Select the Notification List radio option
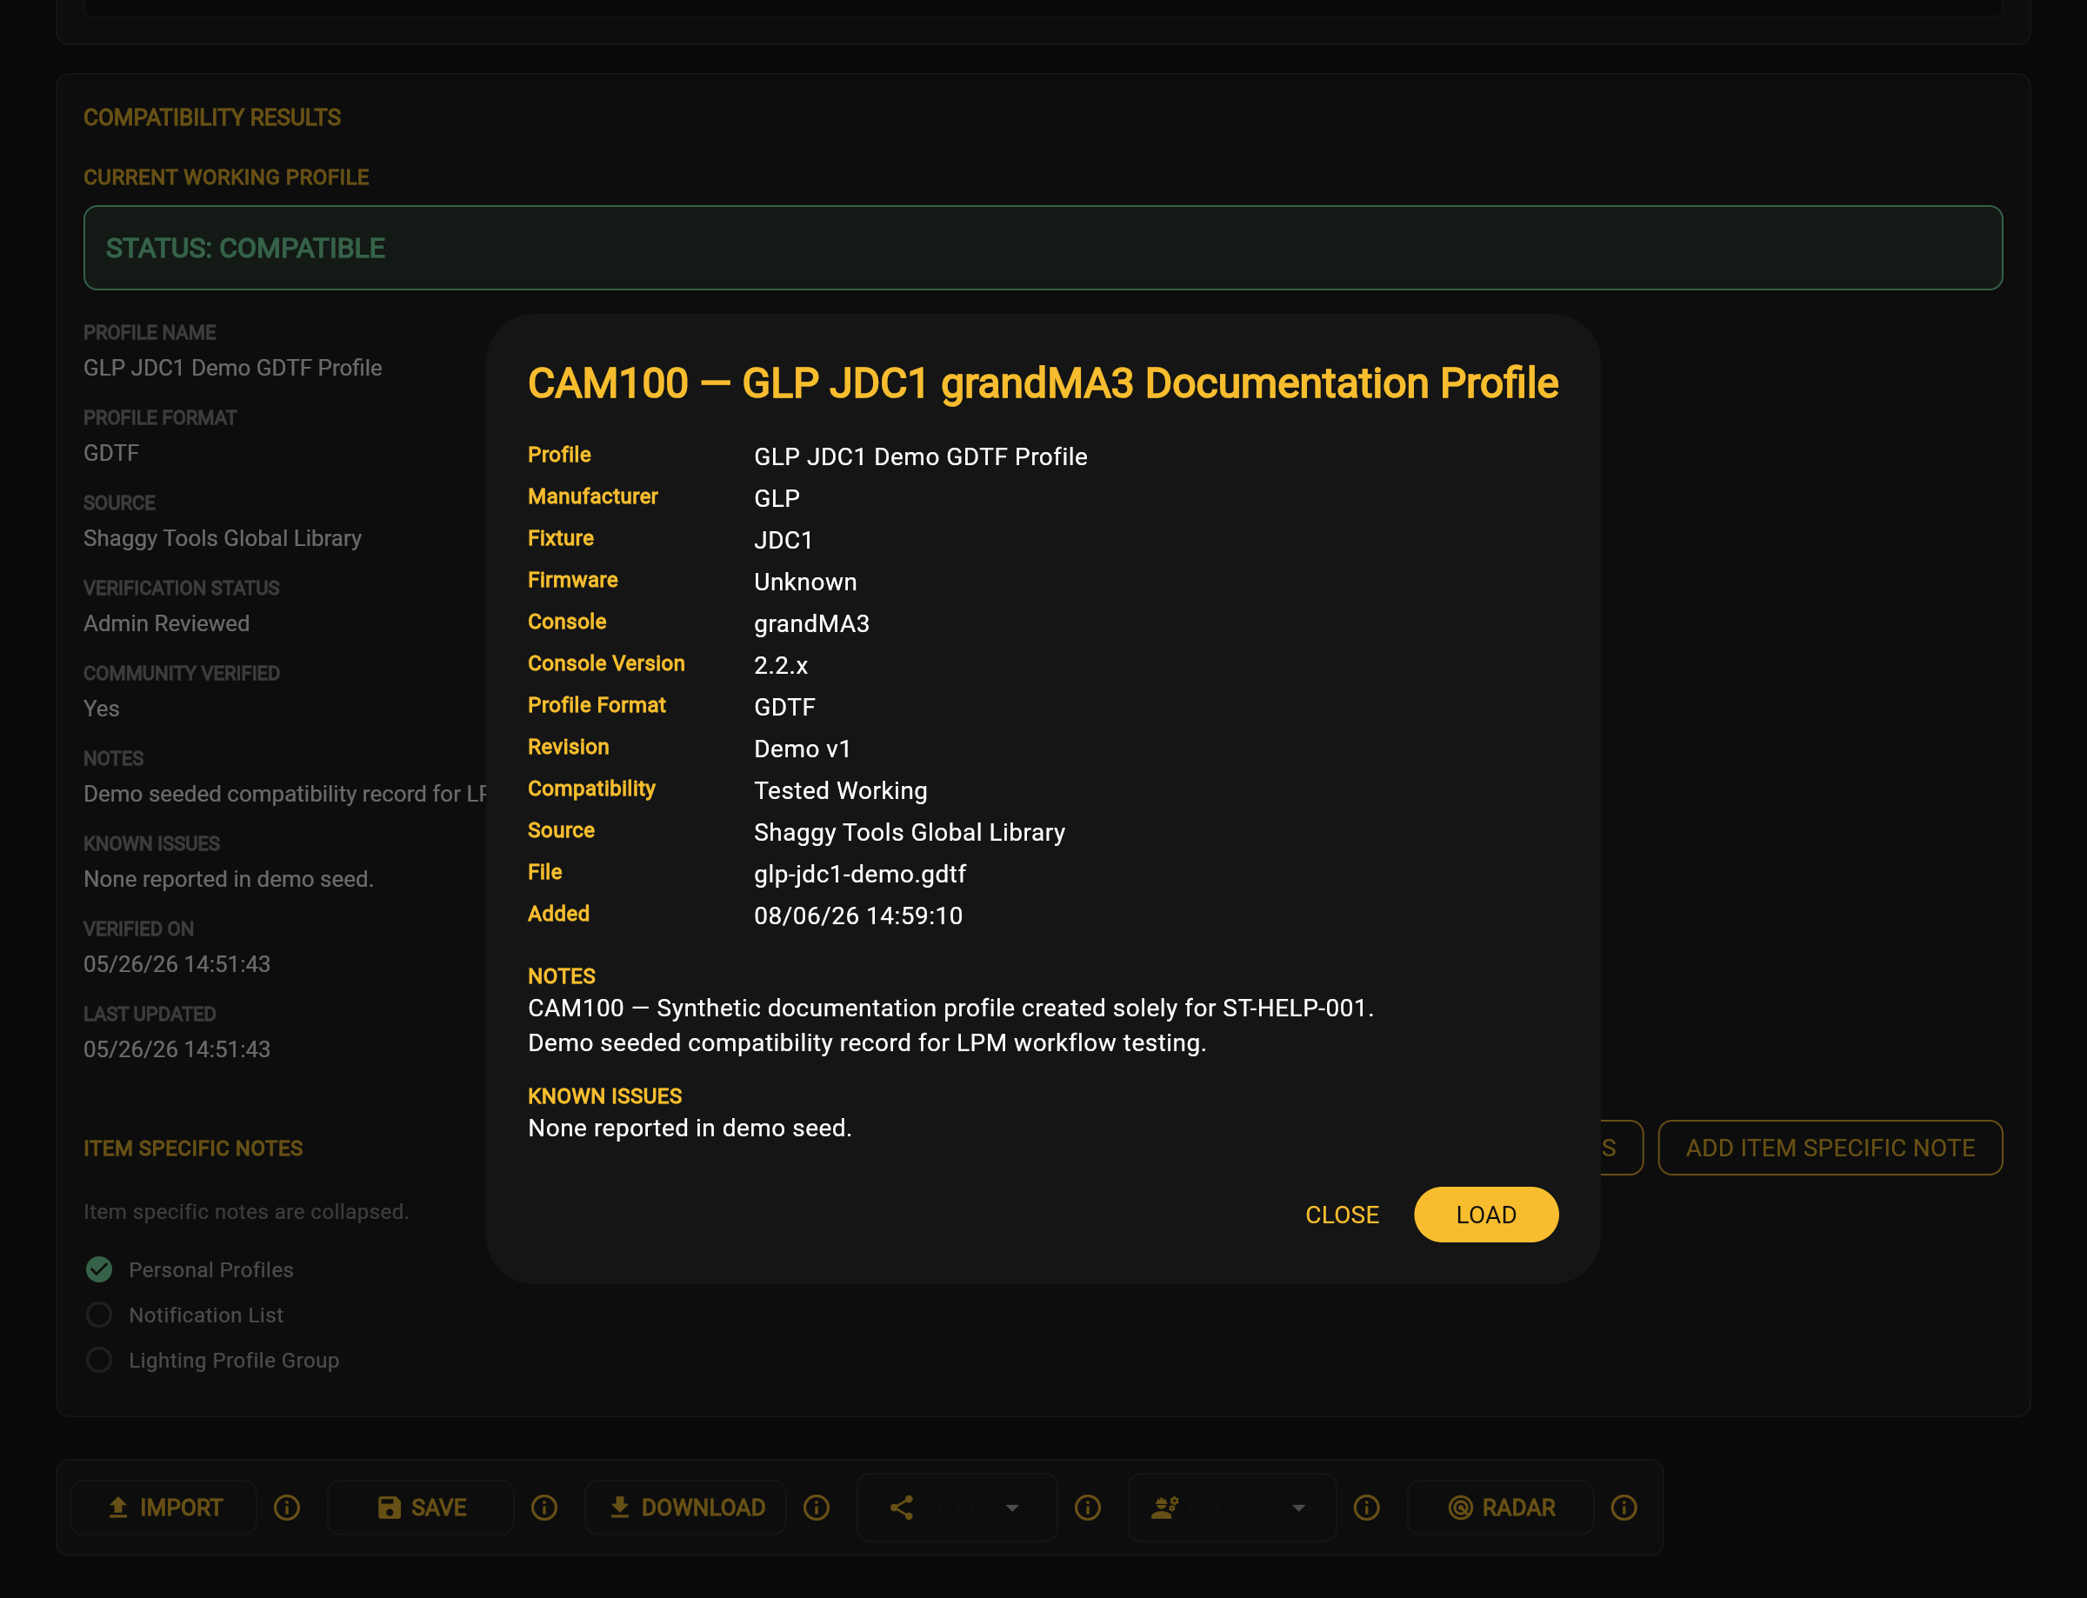 [99, 1315]
